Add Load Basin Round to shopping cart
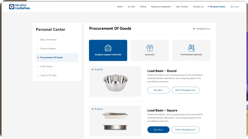 (185, 90)
